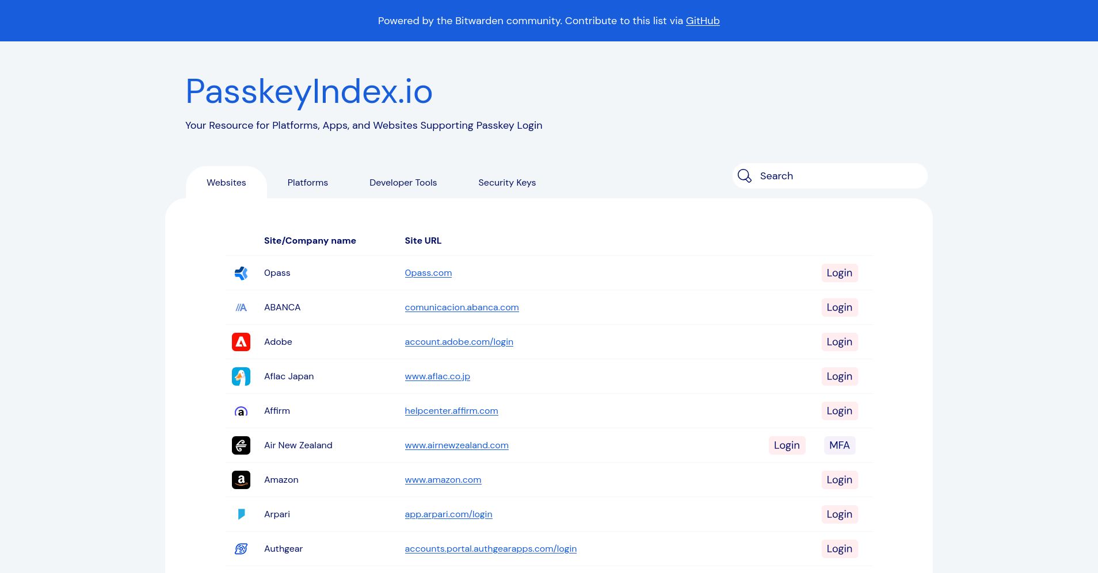Click the Air New Zealand fern logo icon
Viewport: 1098px width, 573px height.
coord(241,445)
